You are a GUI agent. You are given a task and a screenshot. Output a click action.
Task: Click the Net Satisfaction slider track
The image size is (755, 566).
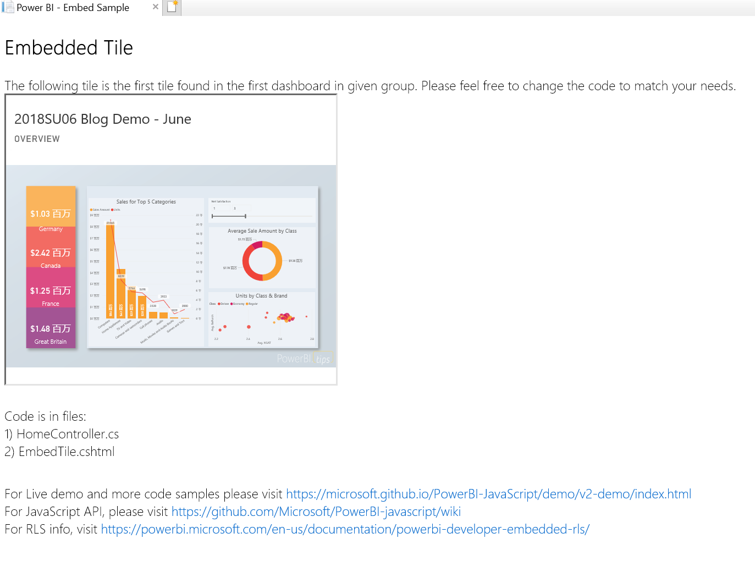[229, 216]
